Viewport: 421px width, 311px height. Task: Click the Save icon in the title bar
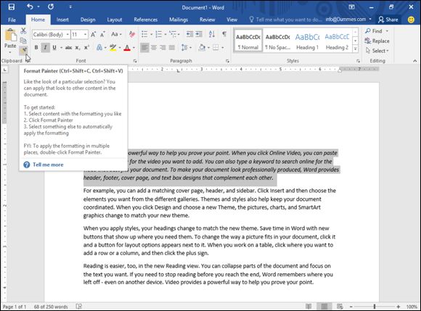[12, 7]
